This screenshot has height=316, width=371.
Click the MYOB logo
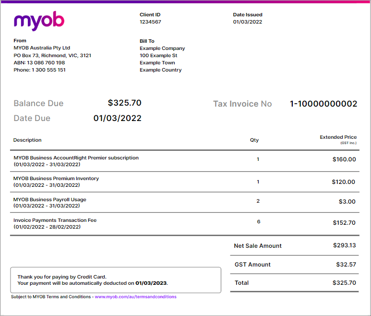[x=39, y=21]
